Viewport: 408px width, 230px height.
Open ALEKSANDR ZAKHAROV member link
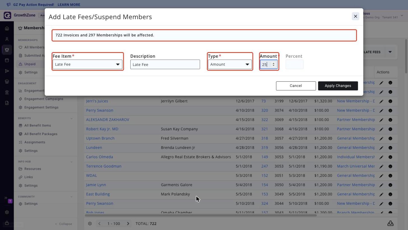coord(108,120)
